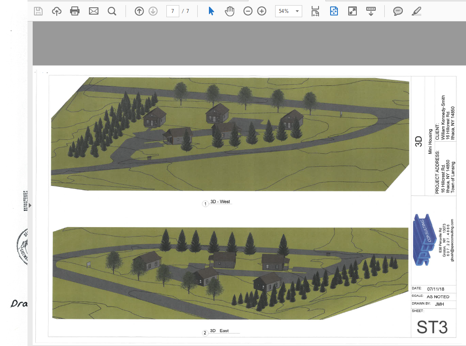Screen dimensions: 466x346
Task: Click the Save file icon
Action: click(x=38, y=11)
